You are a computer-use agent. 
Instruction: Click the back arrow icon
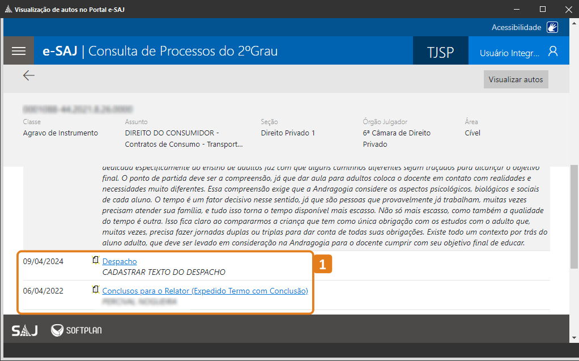point(29,75)
